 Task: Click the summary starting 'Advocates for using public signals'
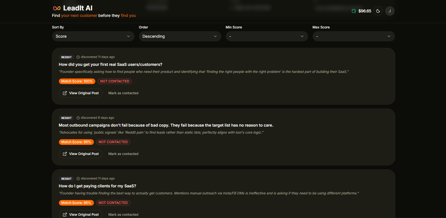(x=161, y=132)
